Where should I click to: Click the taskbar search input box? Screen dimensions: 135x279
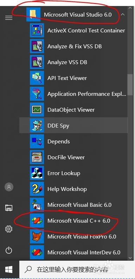(77, 269)
